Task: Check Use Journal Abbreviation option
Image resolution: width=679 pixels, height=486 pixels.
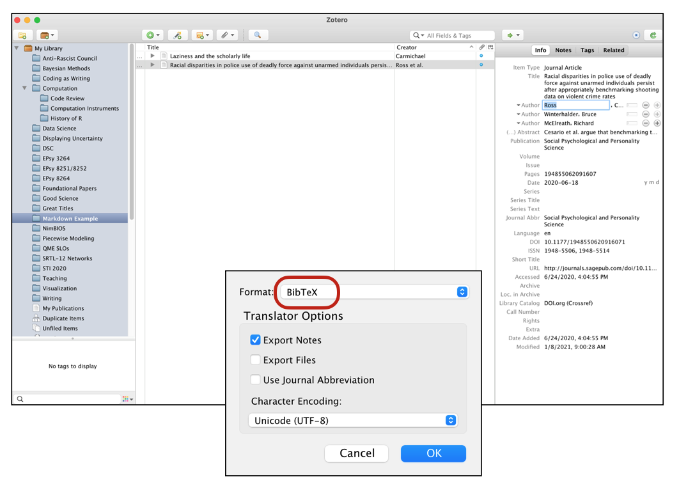Action: pyautogui.click(x=256, y=380)
